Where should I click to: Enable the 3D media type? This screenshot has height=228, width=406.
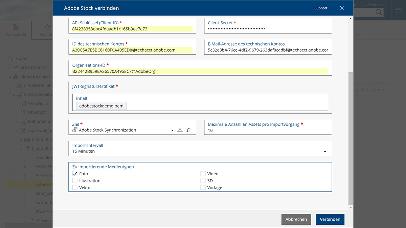203,181
